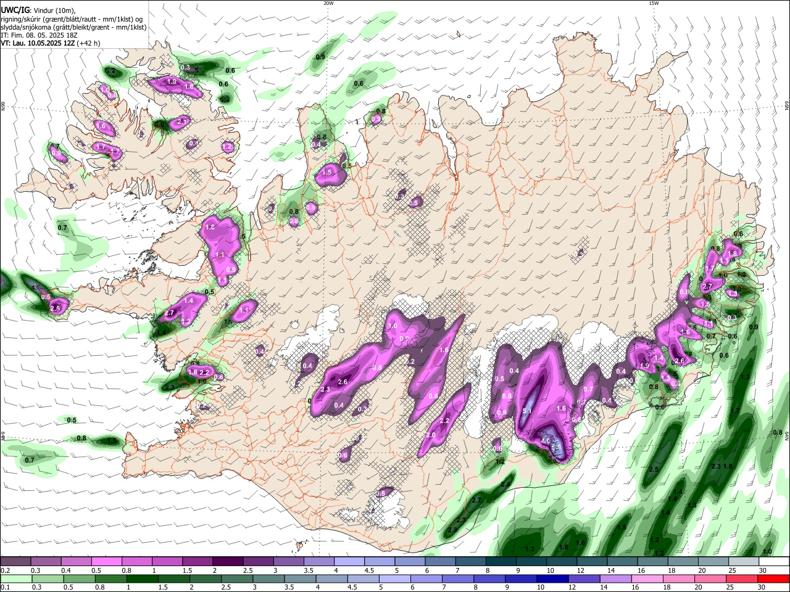
Task: Click the 0.4 label in upper legend row
Action: [66, 570]
